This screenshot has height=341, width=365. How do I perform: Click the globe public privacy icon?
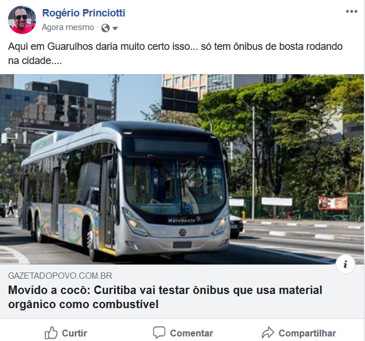coord(105,28)
